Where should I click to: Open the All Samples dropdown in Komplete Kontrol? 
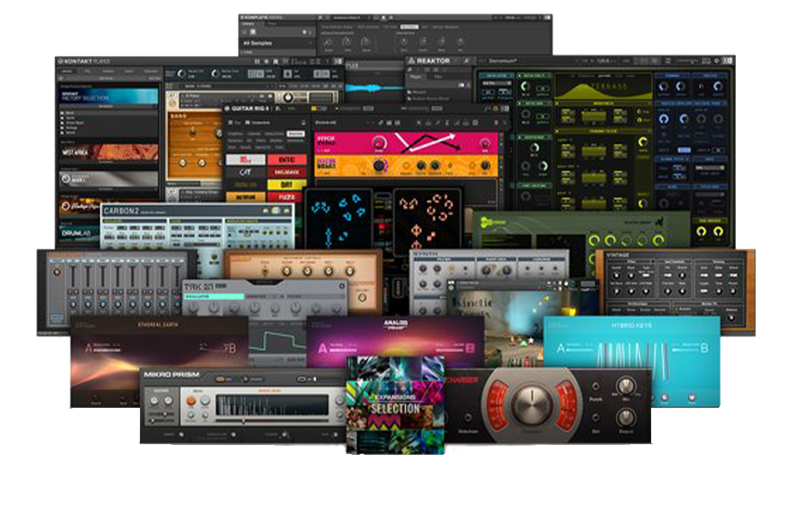pyautogui.click(x=277, y=43)
